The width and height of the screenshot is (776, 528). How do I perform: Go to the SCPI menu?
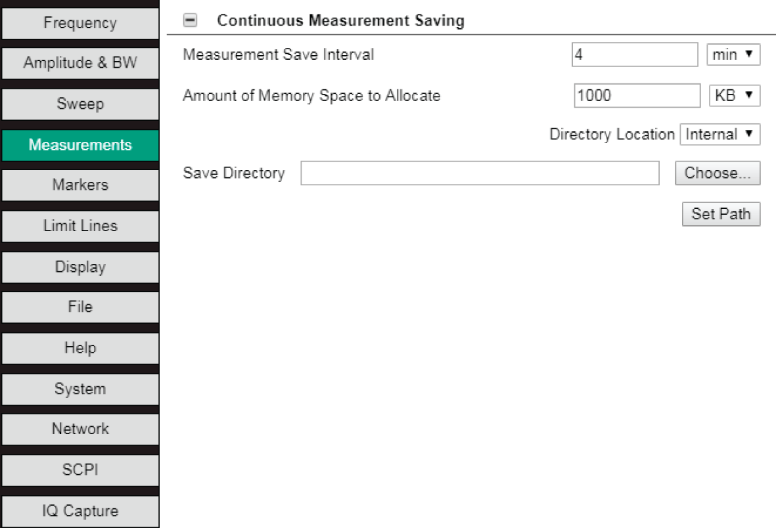click(80, 470)
